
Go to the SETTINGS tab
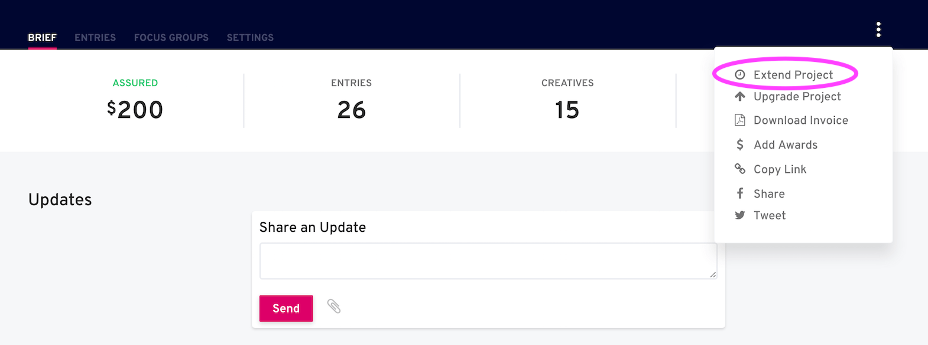tap(250, 37)
